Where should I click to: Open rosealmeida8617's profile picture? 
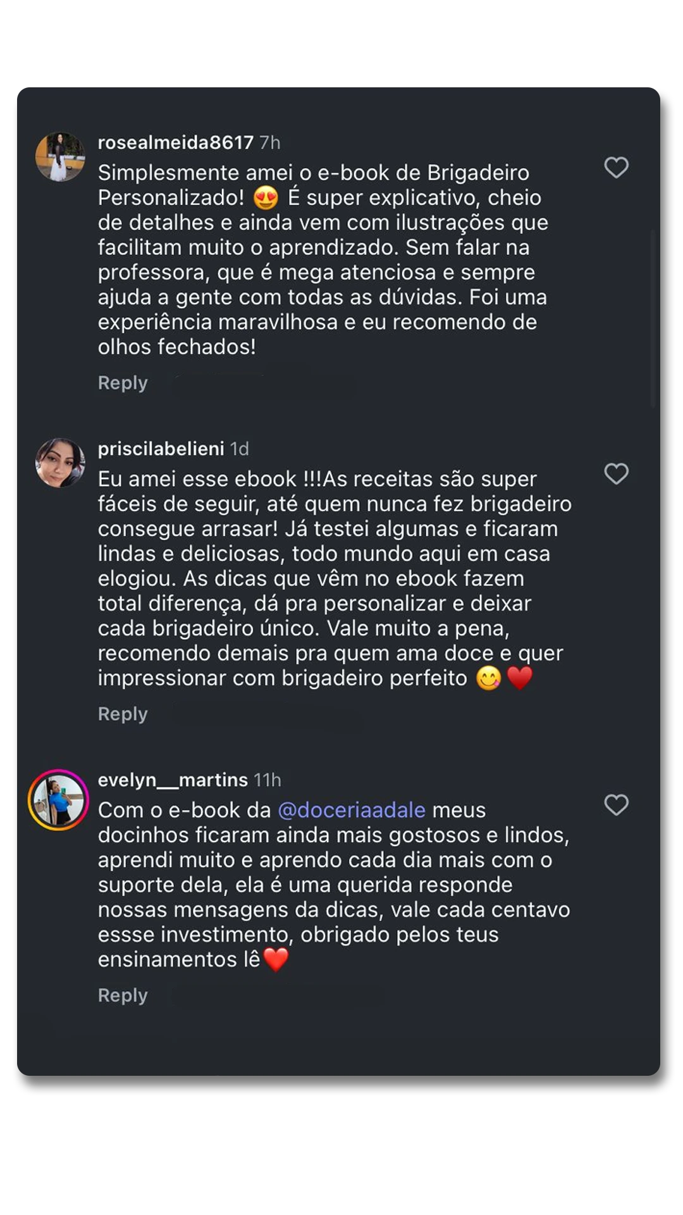tap(59, 157)
